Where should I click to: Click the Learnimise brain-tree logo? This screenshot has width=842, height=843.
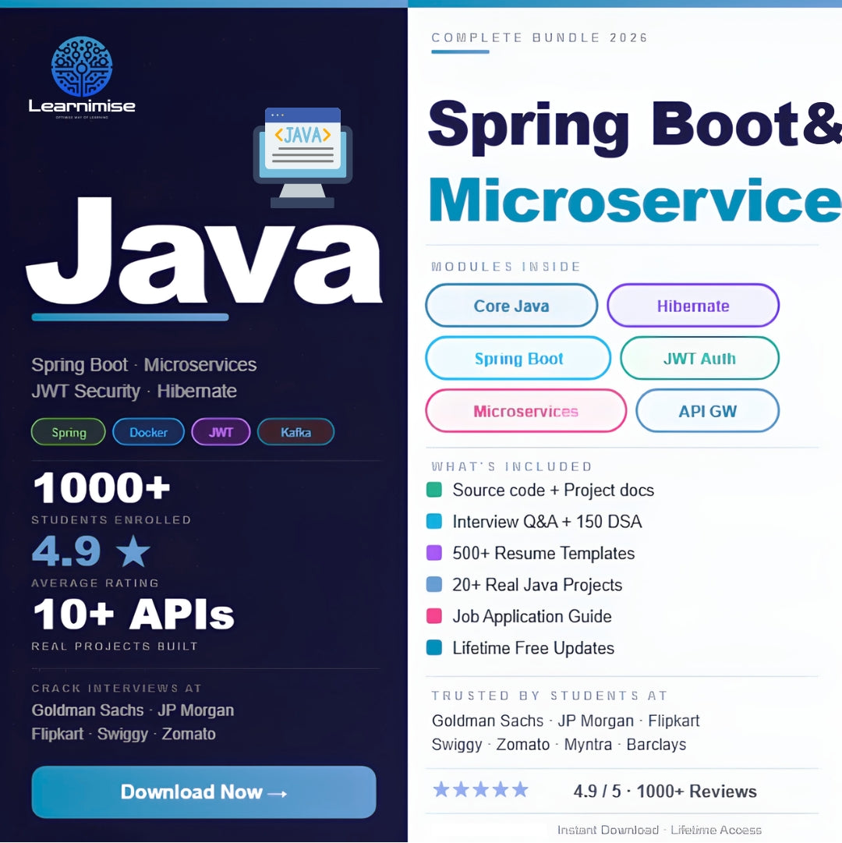coord(82,66)
